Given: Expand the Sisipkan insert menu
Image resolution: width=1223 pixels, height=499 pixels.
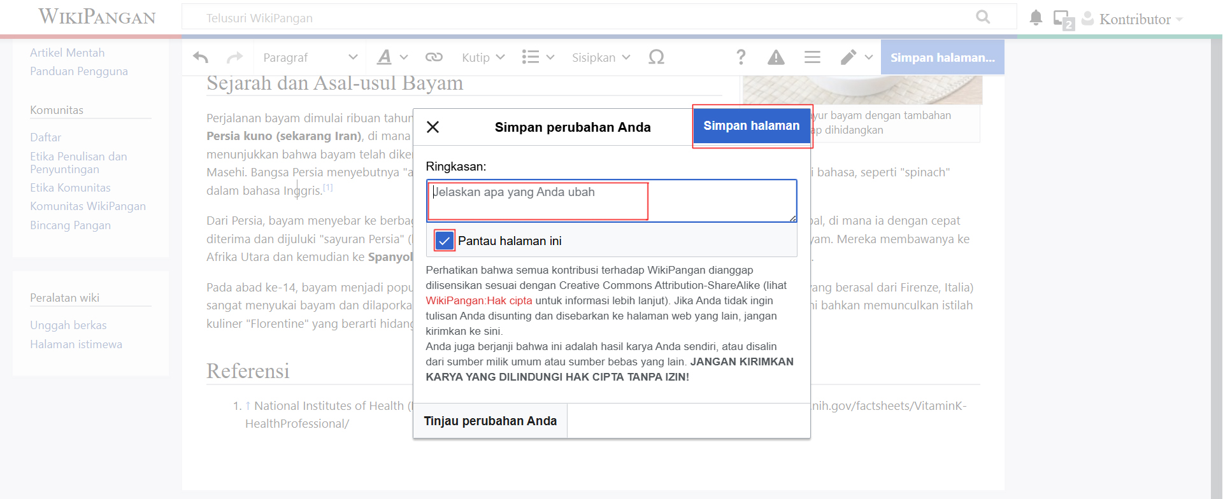Looking at the screenshot, I should 601,57.
